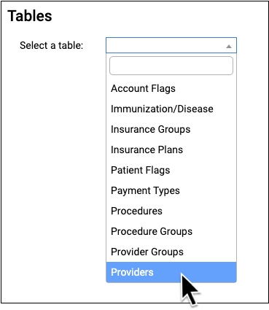Open the first entry, Account Flags
Viewport: 269px width, 310px height.
[x=171, y=88]
